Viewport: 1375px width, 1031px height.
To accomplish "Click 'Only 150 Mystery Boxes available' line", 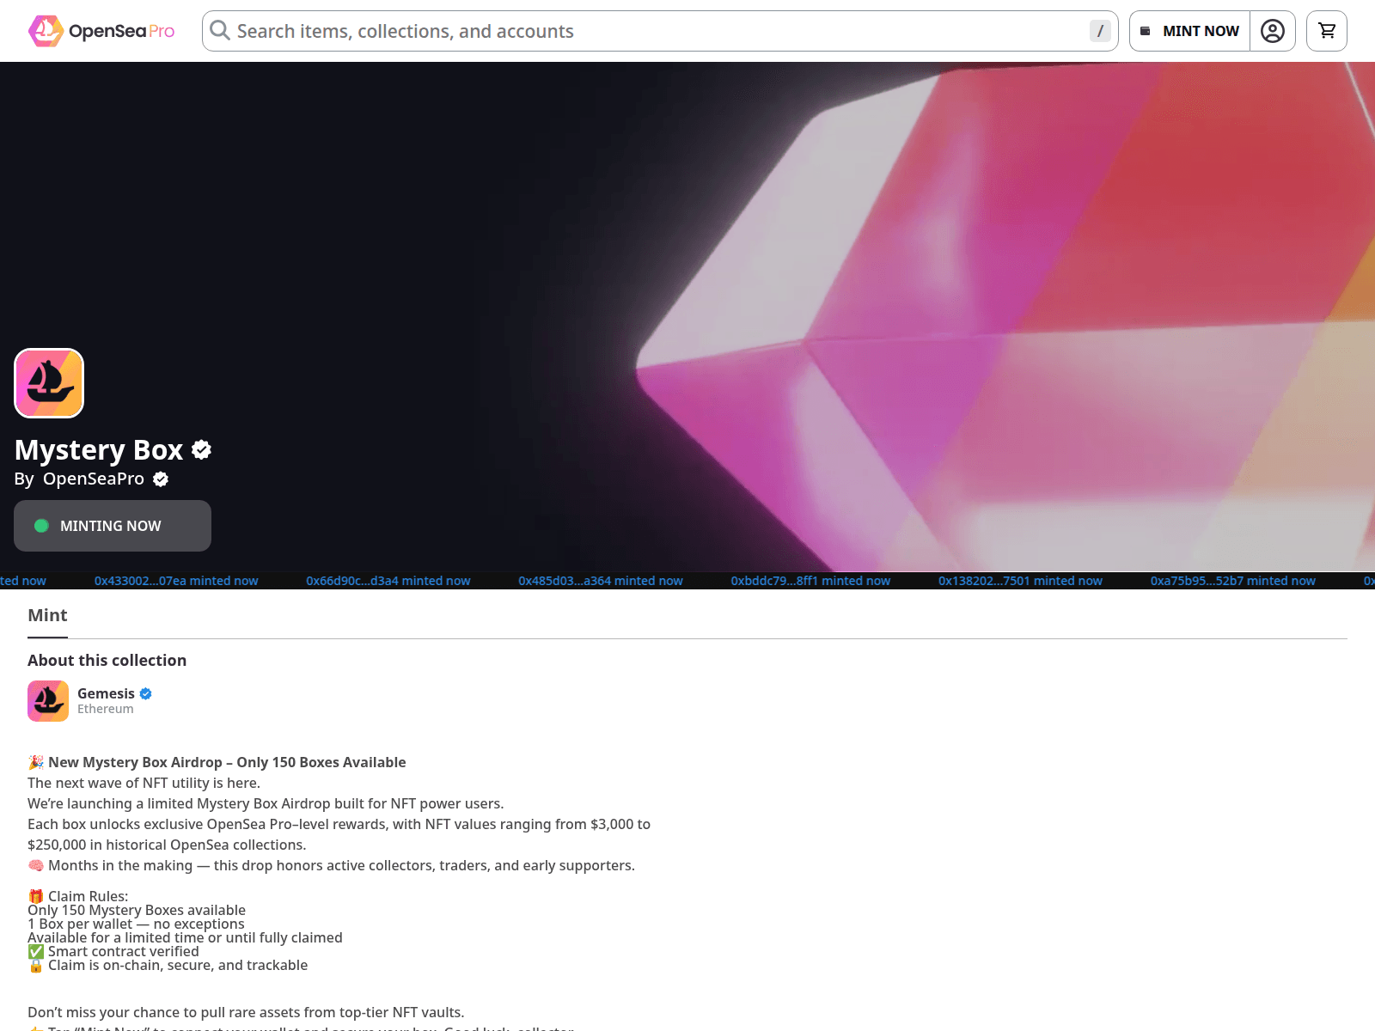I will 137,910.
